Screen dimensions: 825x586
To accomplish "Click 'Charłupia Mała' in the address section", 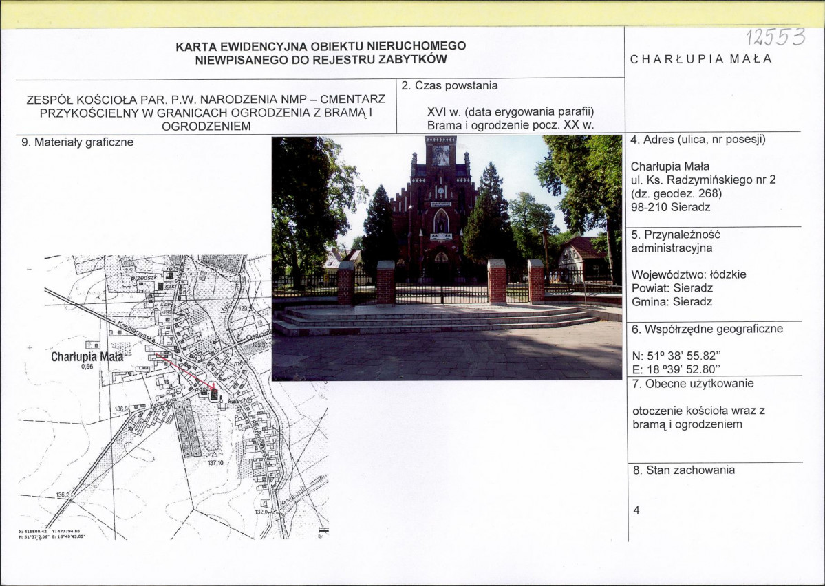I will (669, 166).
